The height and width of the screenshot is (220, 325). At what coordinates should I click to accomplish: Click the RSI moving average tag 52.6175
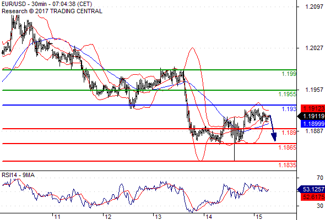tap(313, 197)
